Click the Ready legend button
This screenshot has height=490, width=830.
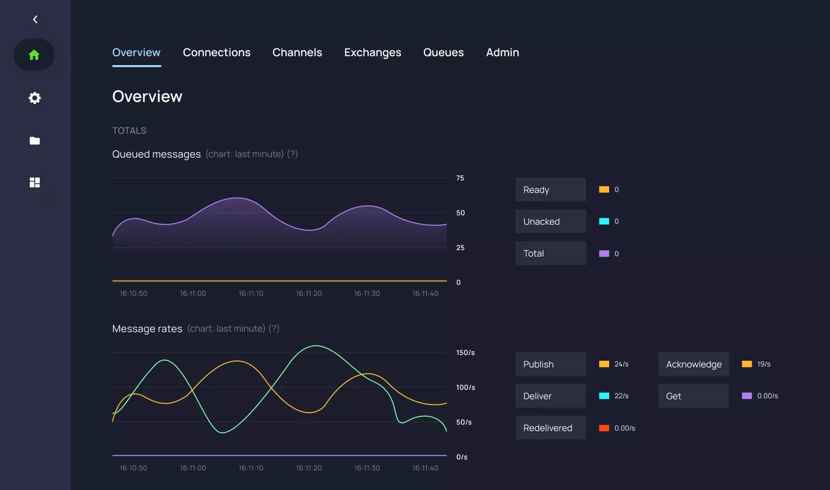551,190
